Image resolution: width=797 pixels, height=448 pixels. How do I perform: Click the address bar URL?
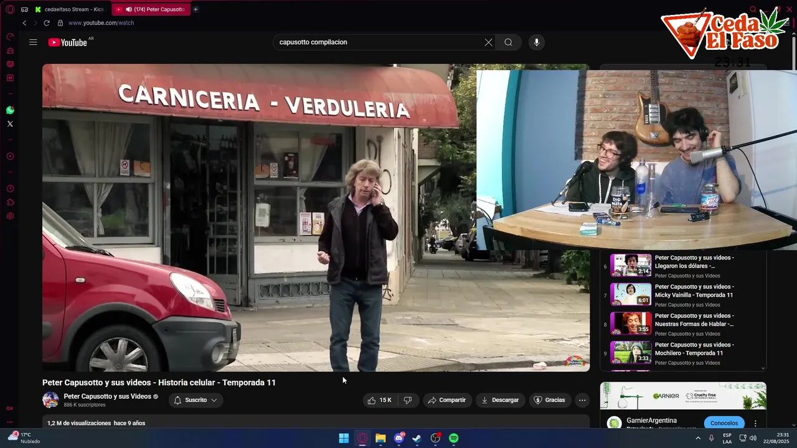pyautogui.click(x=101, y=23)
